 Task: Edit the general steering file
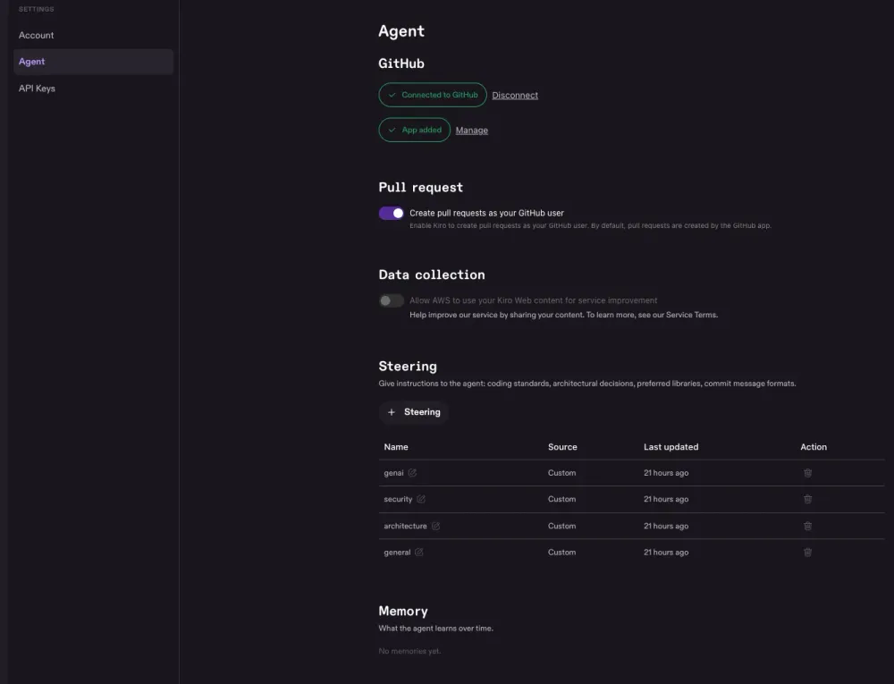tap(419, 552)
